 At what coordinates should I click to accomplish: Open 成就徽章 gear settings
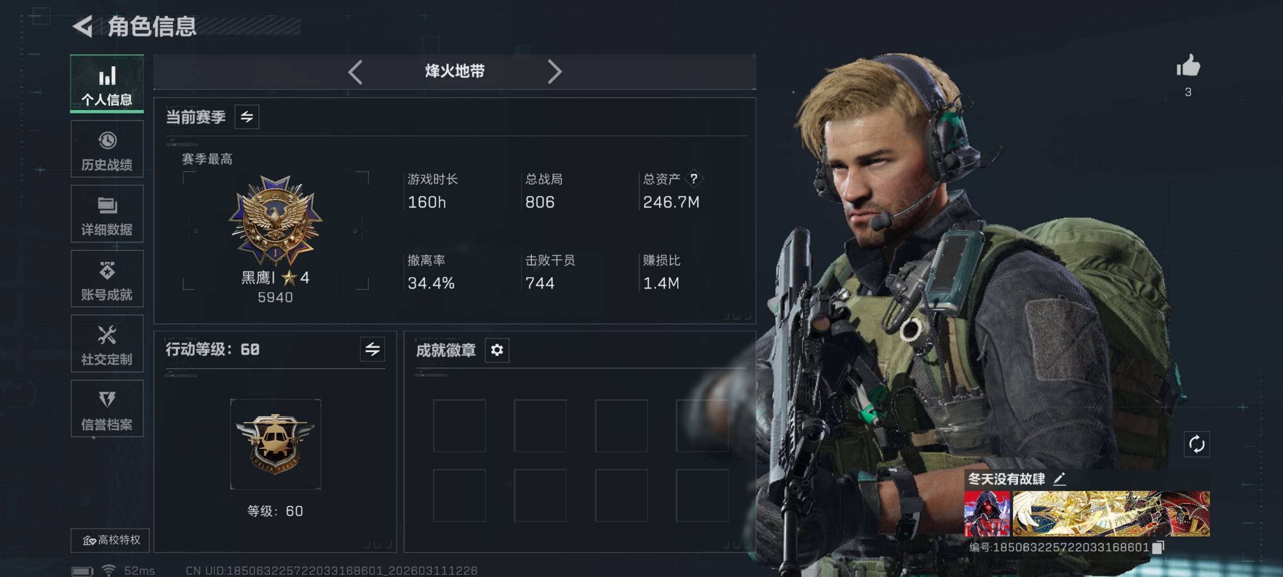[497, 350]
